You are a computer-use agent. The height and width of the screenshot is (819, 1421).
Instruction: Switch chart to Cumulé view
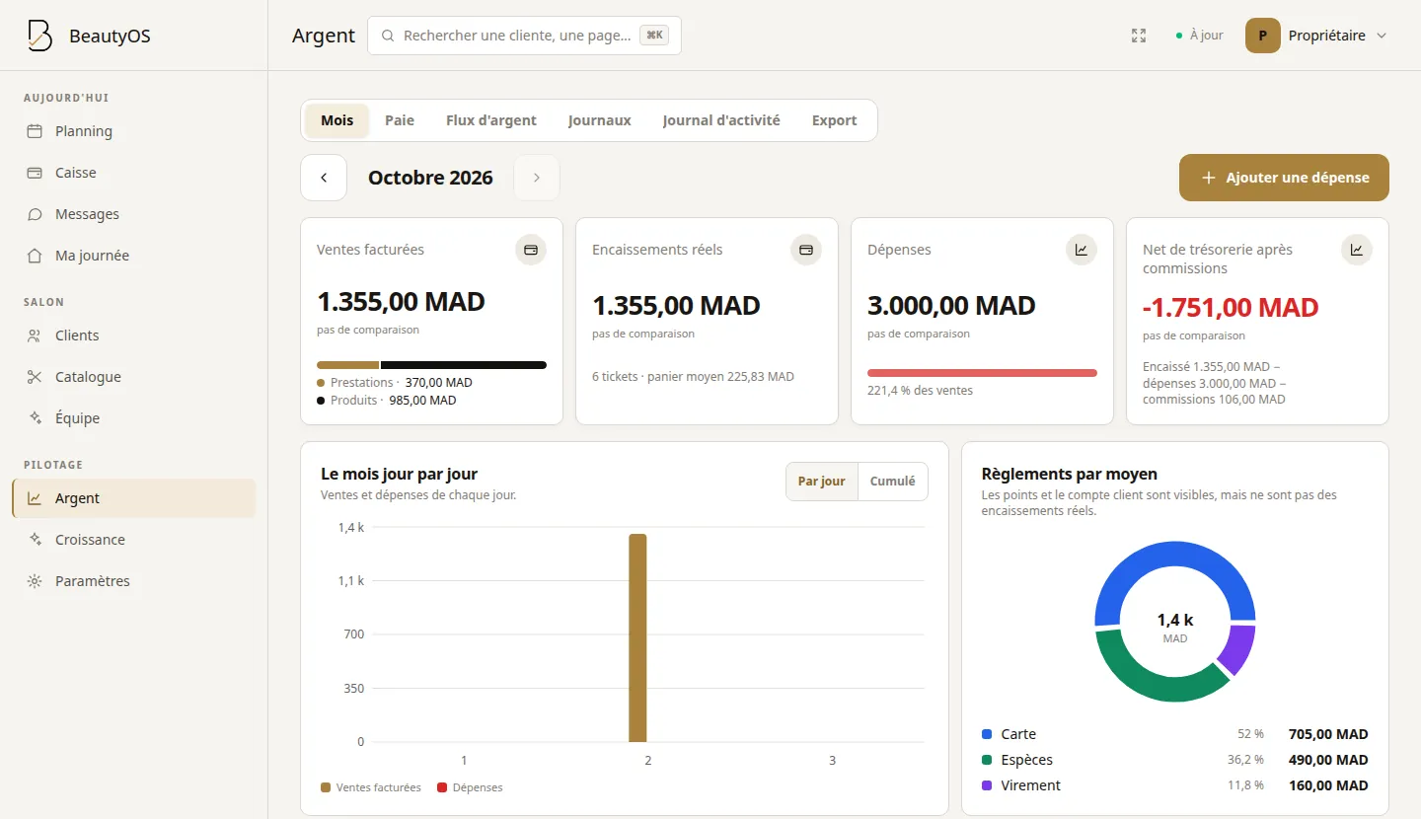click(x=893, y=482)
